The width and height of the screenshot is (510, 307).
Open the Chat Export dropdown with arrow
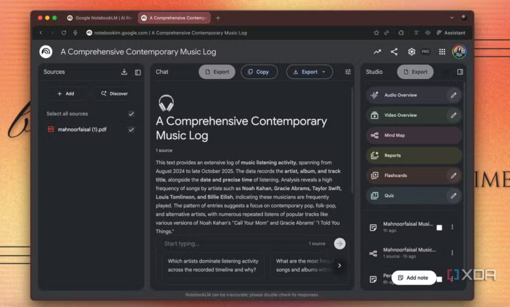309,72
